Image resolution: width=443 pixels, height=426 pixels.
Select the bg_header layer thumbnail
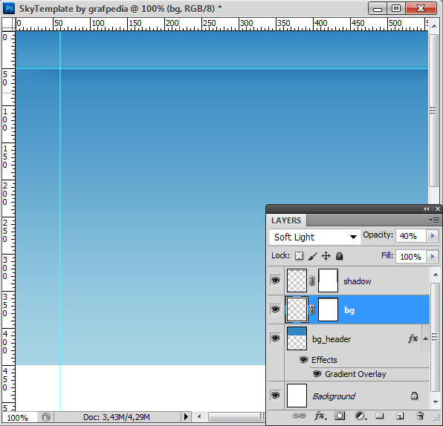[297, 338]
